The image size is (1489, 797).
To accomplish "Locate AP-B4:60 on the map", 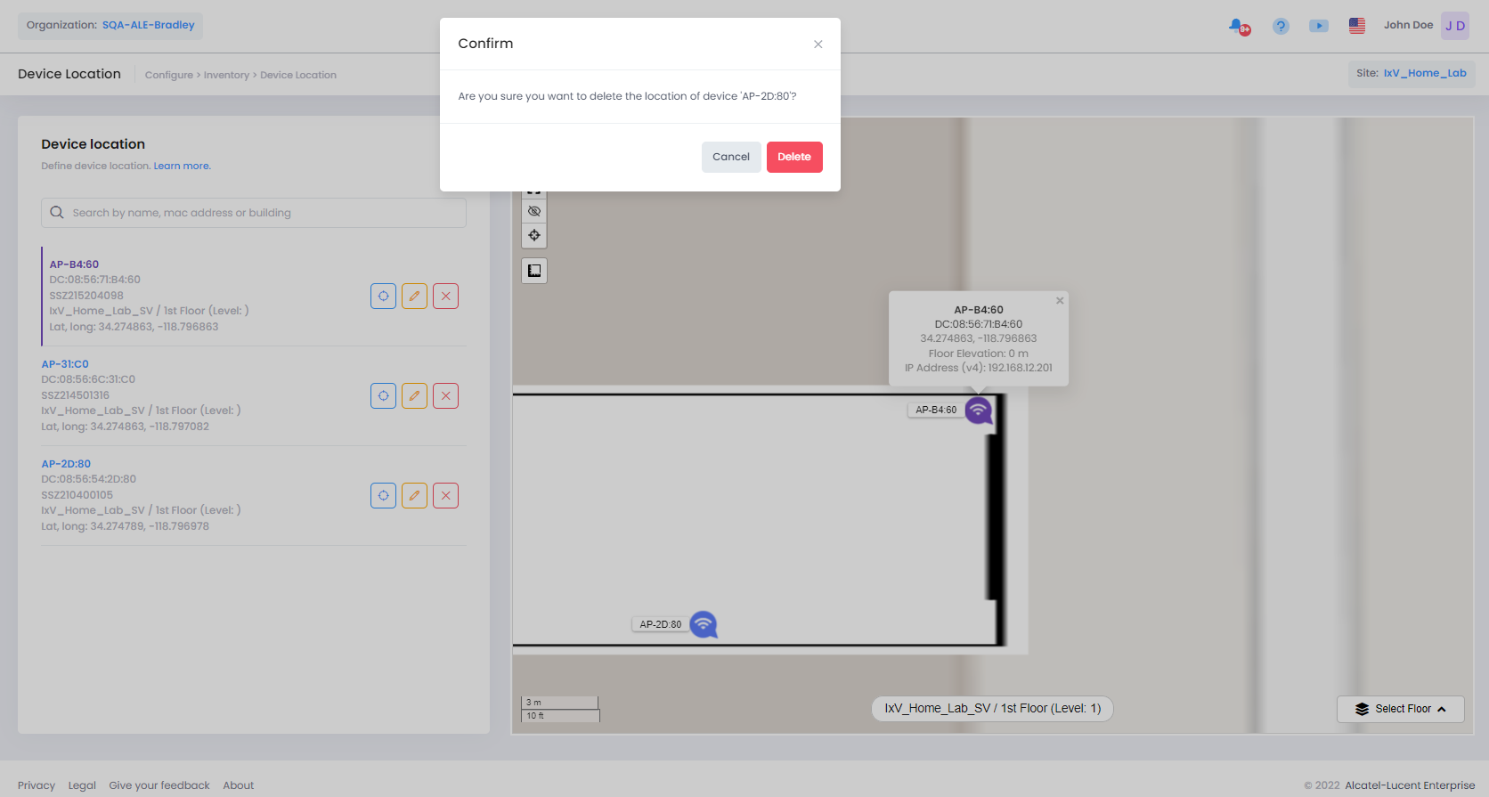I will click(383, 297).
